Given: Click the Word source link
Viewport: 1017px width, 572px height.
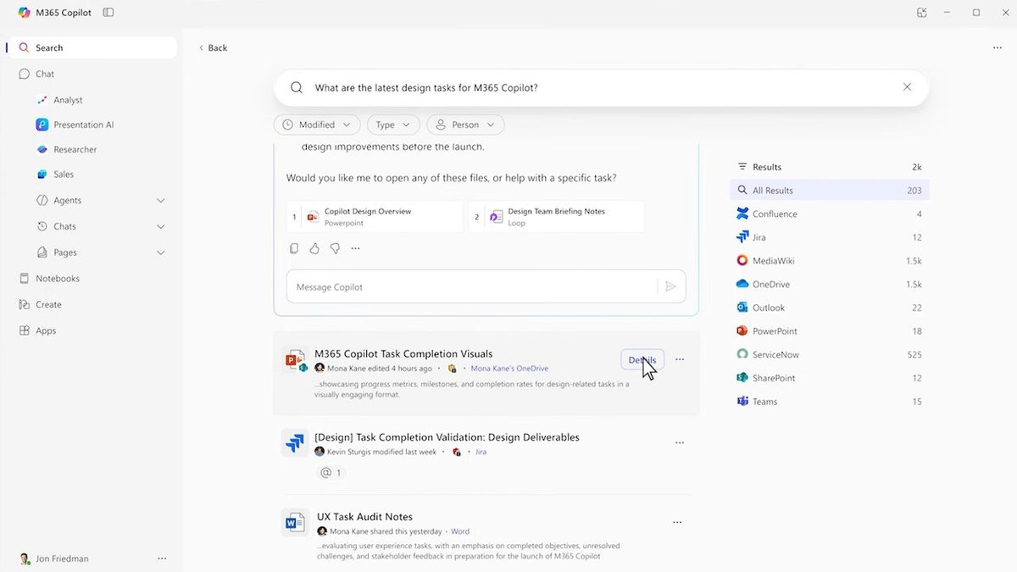Looking at the screenshot, I should (x=460, y=531).
